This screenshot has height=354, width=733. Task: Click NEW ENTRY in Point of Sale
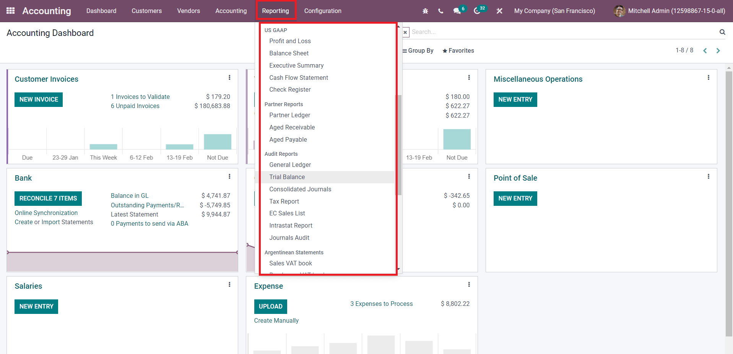pyautogui.click(x=515, y=199)
